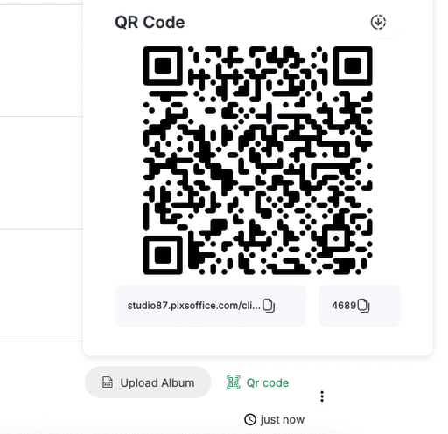Click the Upload Album button label
Image resolution: width=448 pixels, height=434 pixels.
tap(157, 382)
